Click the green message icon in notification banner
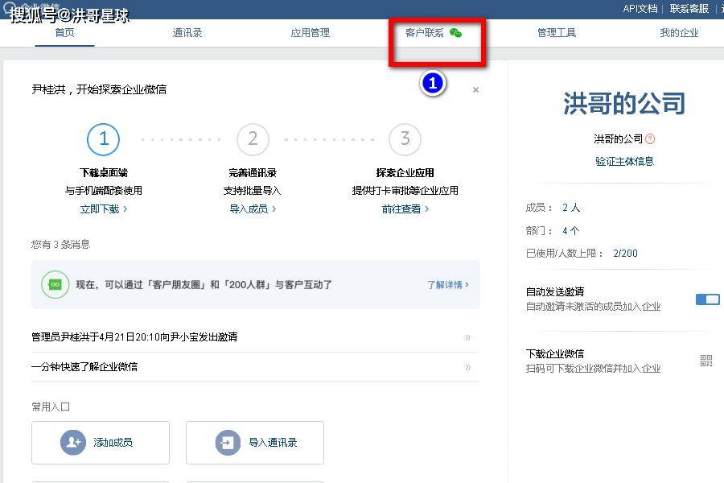The width and height of the screenshot is (724, 483). pyautogui.click(x=55, y=284)
